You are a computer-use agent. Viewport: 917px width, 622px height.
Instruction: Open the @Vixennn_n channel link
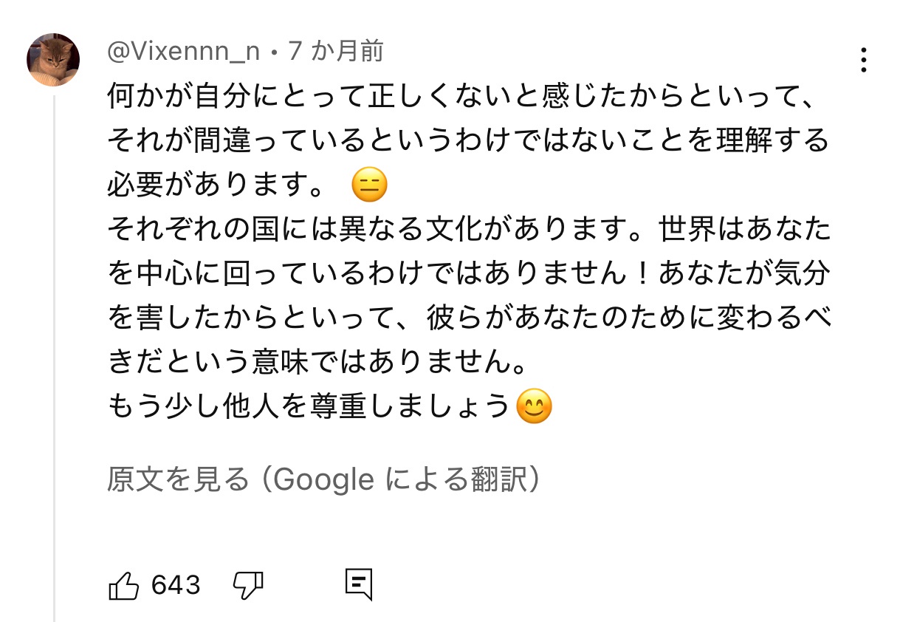coord(183,52)
